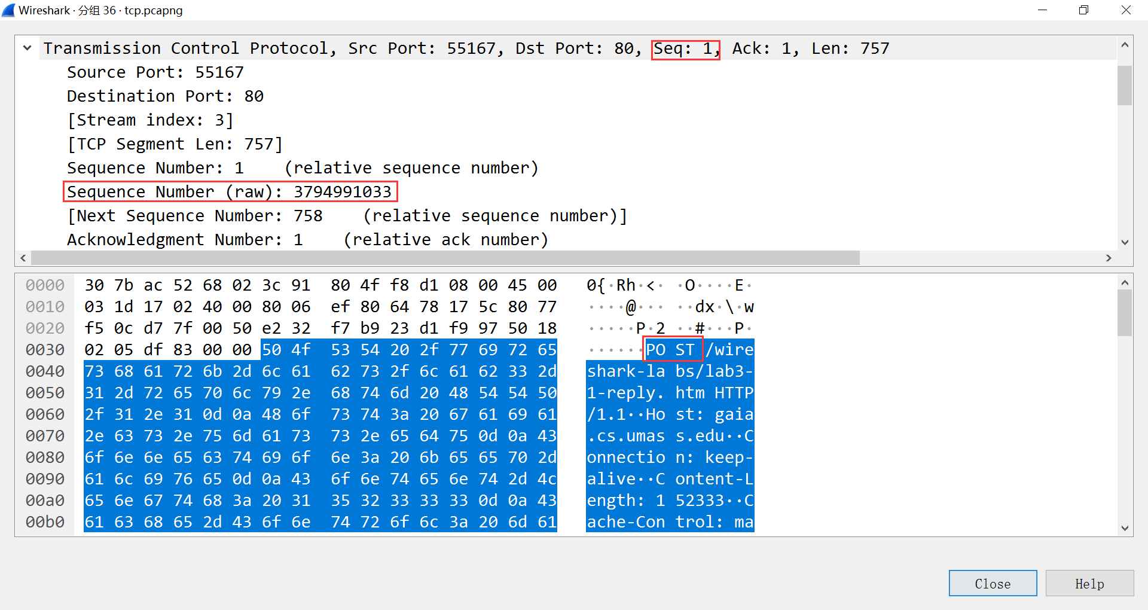Select the Next Sequence Number: 758 row

tap(347, 216)
